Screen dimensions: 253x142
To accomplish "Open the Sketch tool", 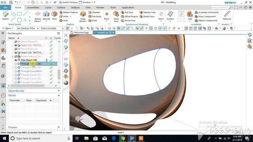I will [x=6, y=15].
